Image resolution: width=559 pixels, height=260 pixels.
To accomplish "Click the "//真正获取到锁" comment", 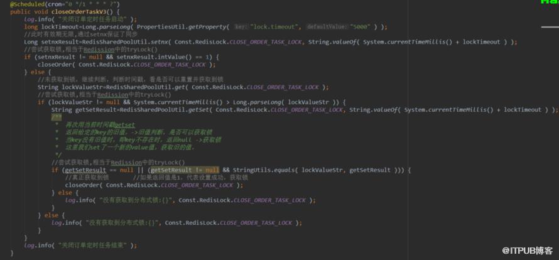I will 87,178.
